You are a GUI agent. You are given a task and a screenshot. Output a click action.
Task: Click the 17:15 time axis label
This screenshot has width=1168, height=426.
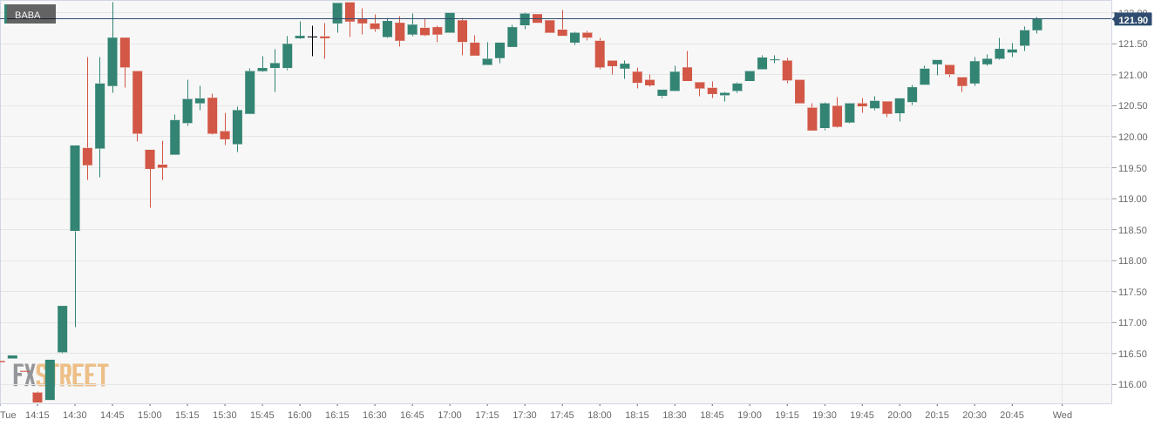tap(487, 415)
